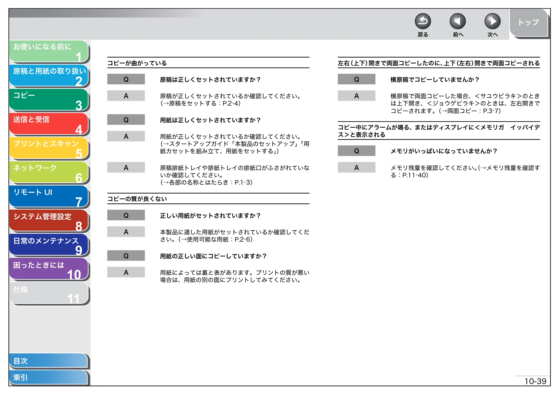Click the page number 10-39

pyautogui.click(x=535, y=381)
